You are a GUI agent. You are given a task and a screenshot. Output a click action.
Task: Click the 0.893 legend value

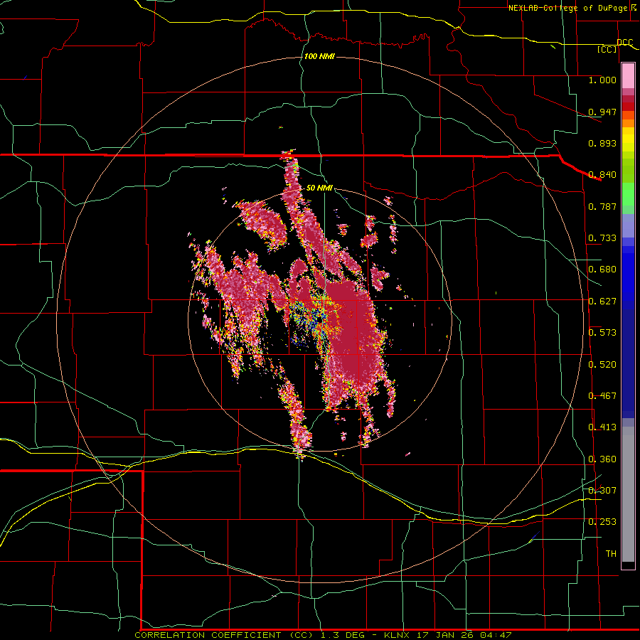[602, 143]
